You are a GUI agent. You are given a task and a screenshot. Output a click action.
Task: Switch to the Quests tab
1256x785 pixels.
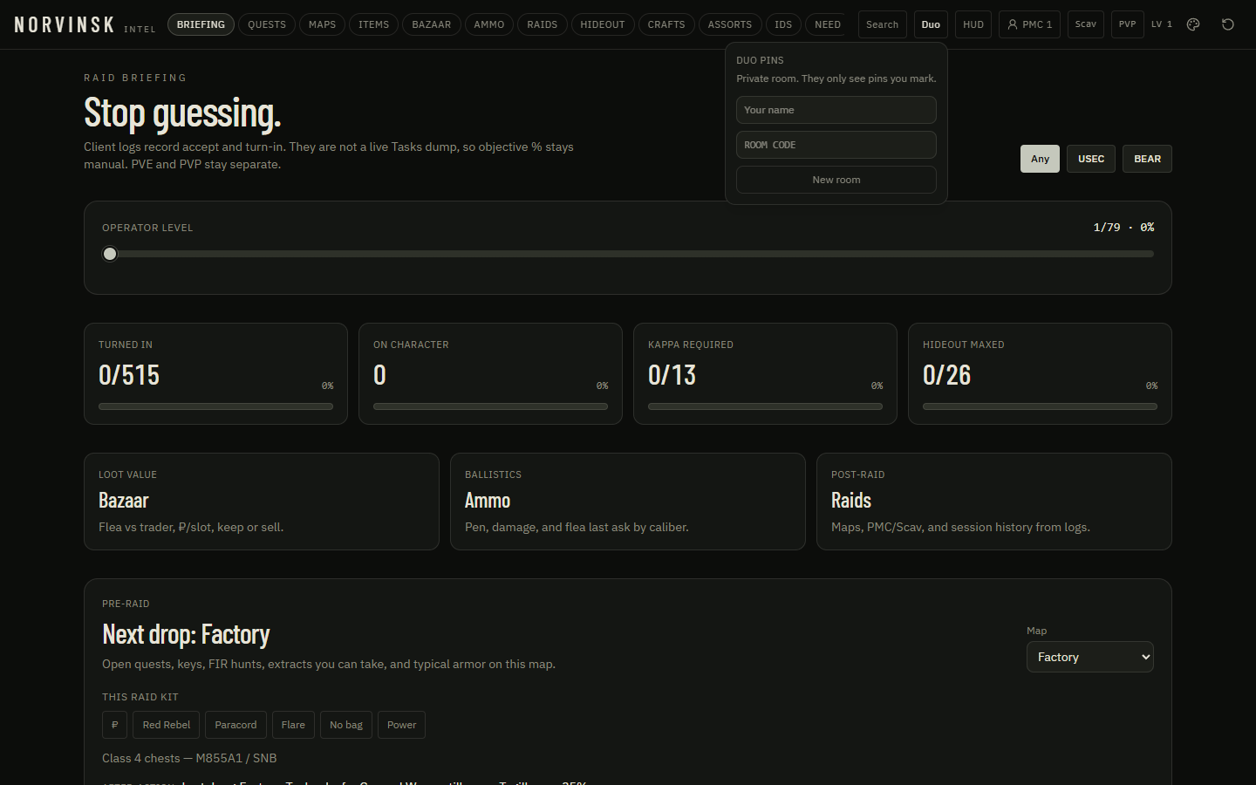pyautogui.click(x=267, y=24)
